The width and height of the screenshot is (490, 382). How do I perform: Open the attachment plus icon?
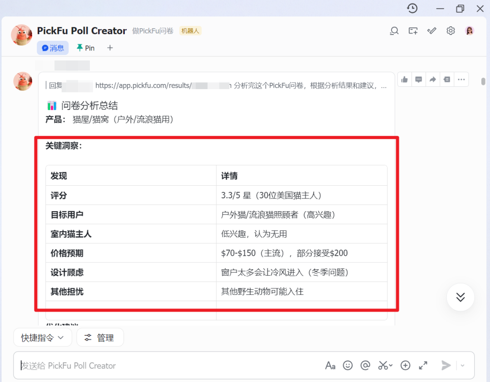pyautogui.click(x=405, y=365)
